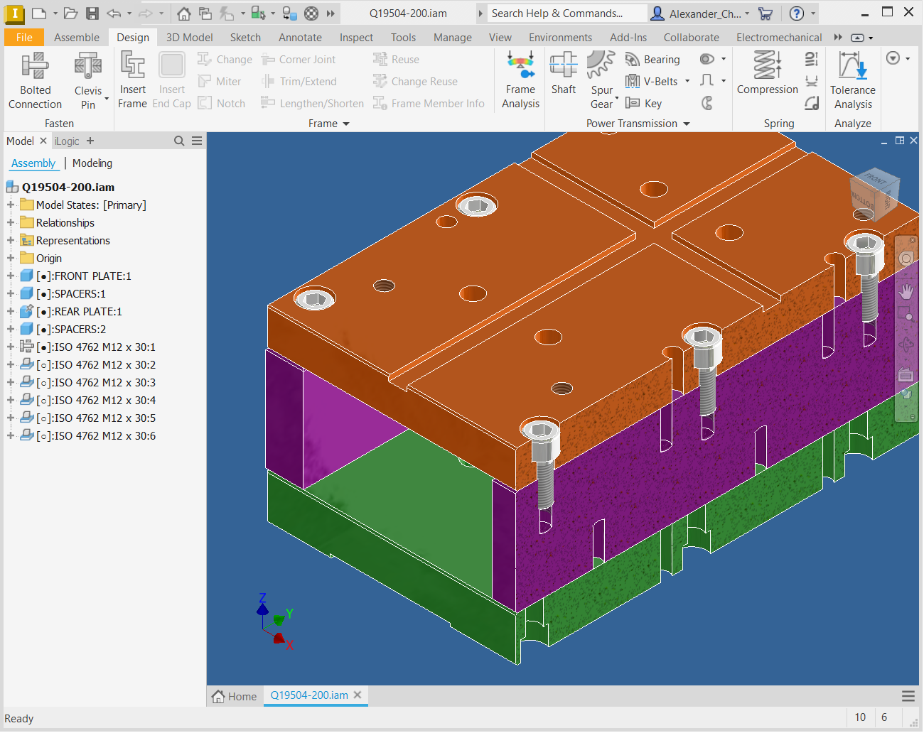The width and height of the screenshot is (924, 733).
Task: Toggle the Pan tool on navigation bar
Action: tap(906, 291)
